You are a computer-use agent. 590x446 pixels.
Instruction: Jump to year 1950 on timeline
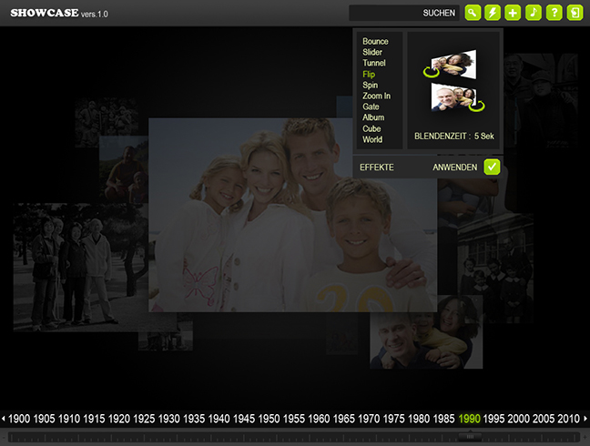coord(269,419)
